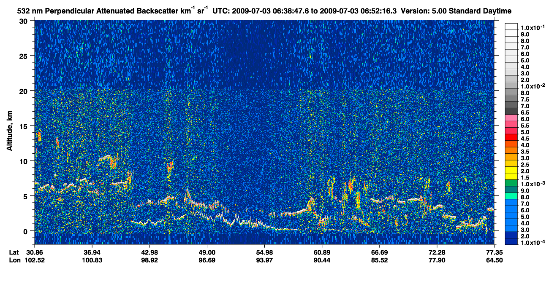This screenshot has width=549, height=281.
Task: Click longitude value "100.83"
Action: point(92,260)
